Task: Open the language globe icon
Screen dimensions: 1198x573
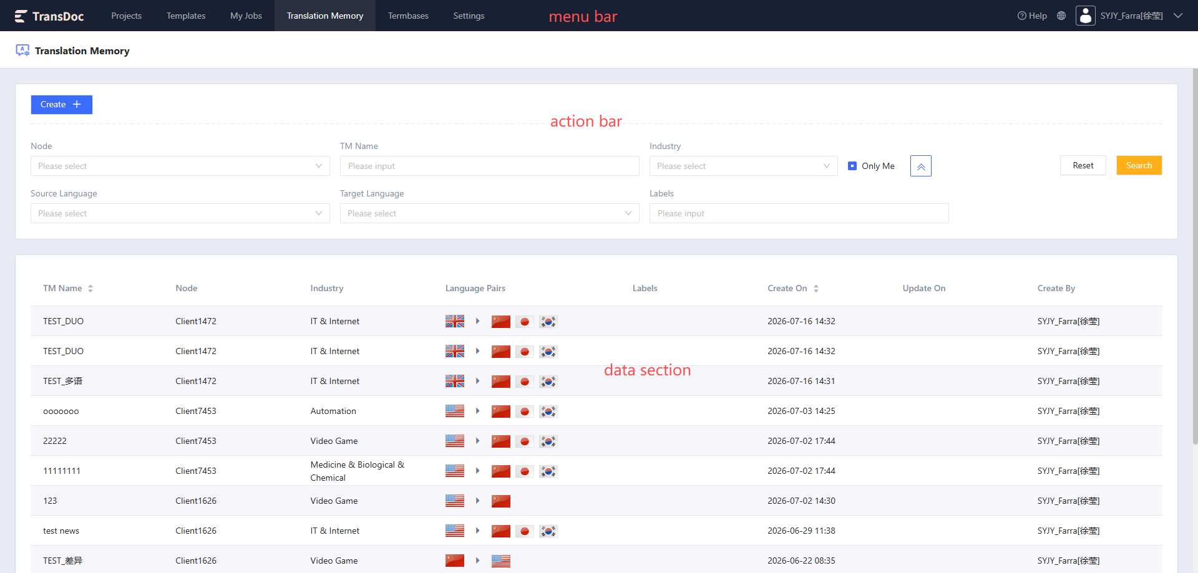Action: pos(1061,16)
